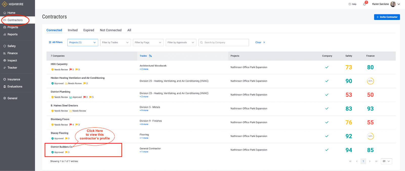Screen dimensions: 405x171
Task: Expand the user menu chevron
Action: point(399,4)
